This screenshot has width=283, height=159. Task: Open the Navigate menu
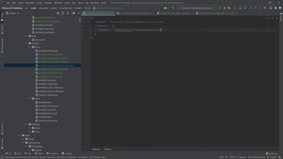30,3
